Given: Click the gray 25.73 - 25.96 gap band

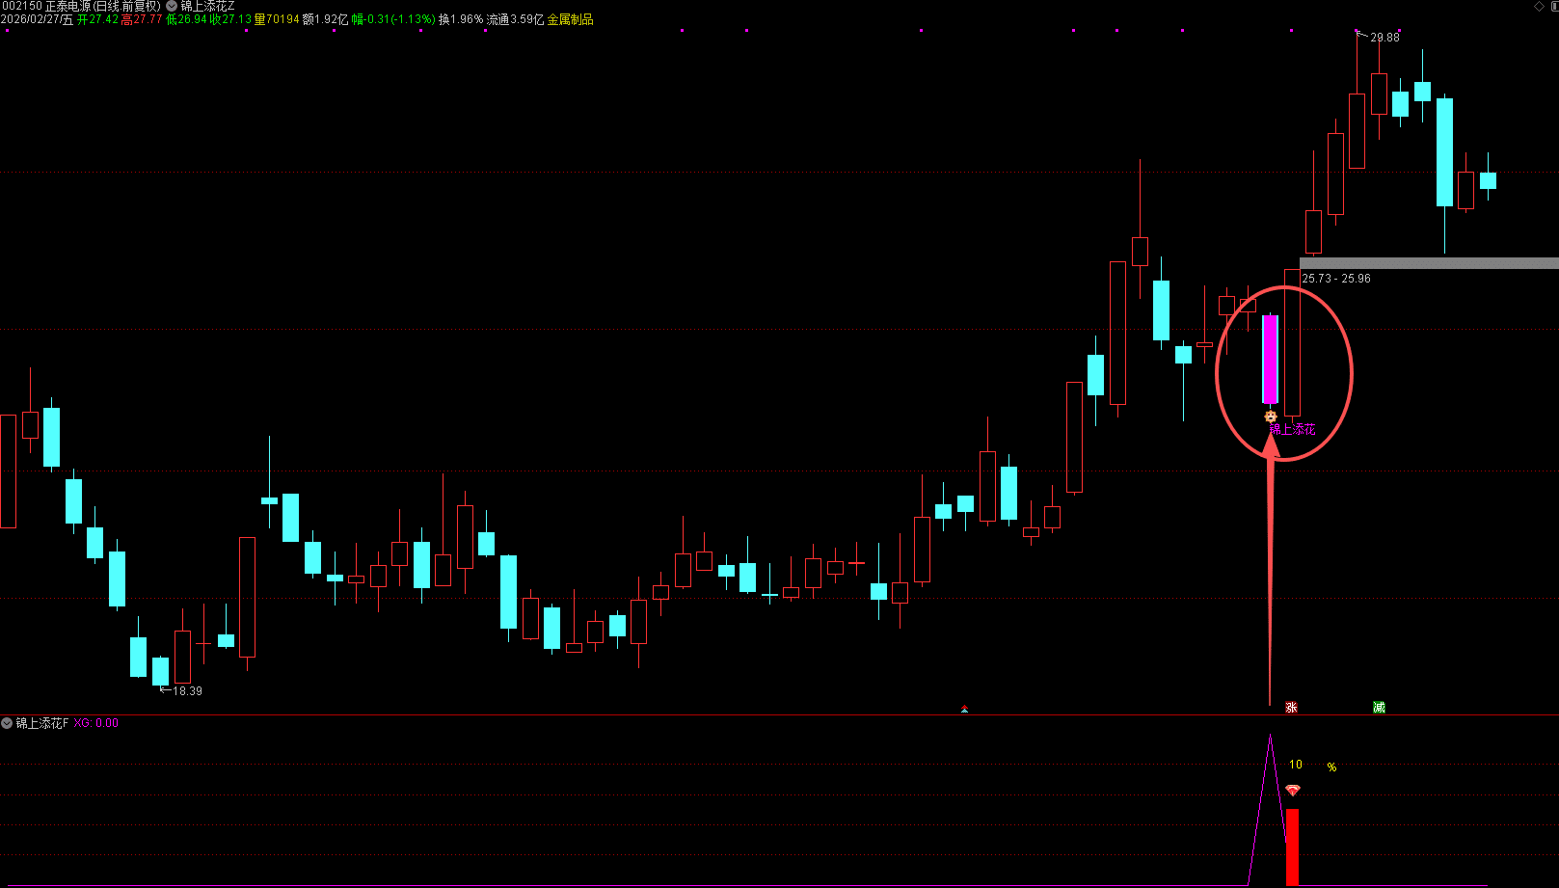Looking at the screenshot, I should point(1428,262).
